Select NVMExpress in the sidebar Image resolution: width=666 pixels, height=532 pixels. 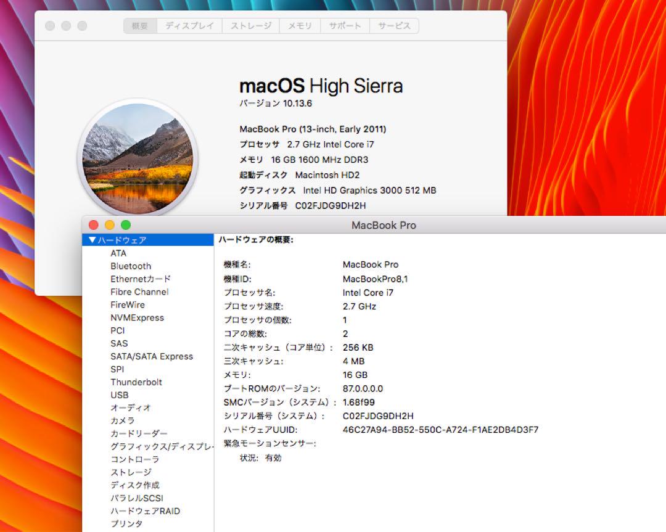pyautogui.click(x=137, y=317)
